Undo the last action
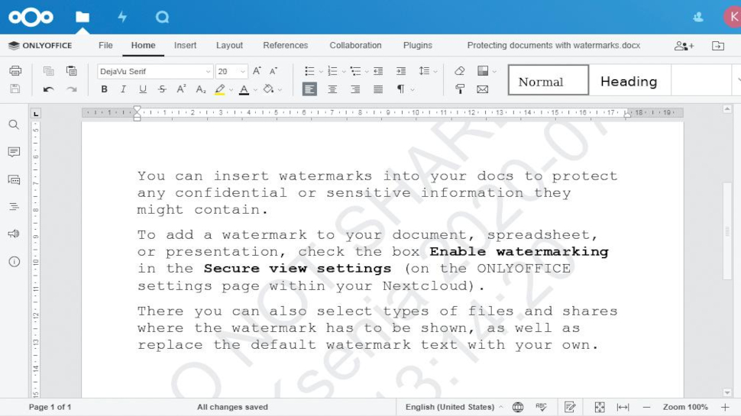Screen dimensions: 741x416 [48, 89]
